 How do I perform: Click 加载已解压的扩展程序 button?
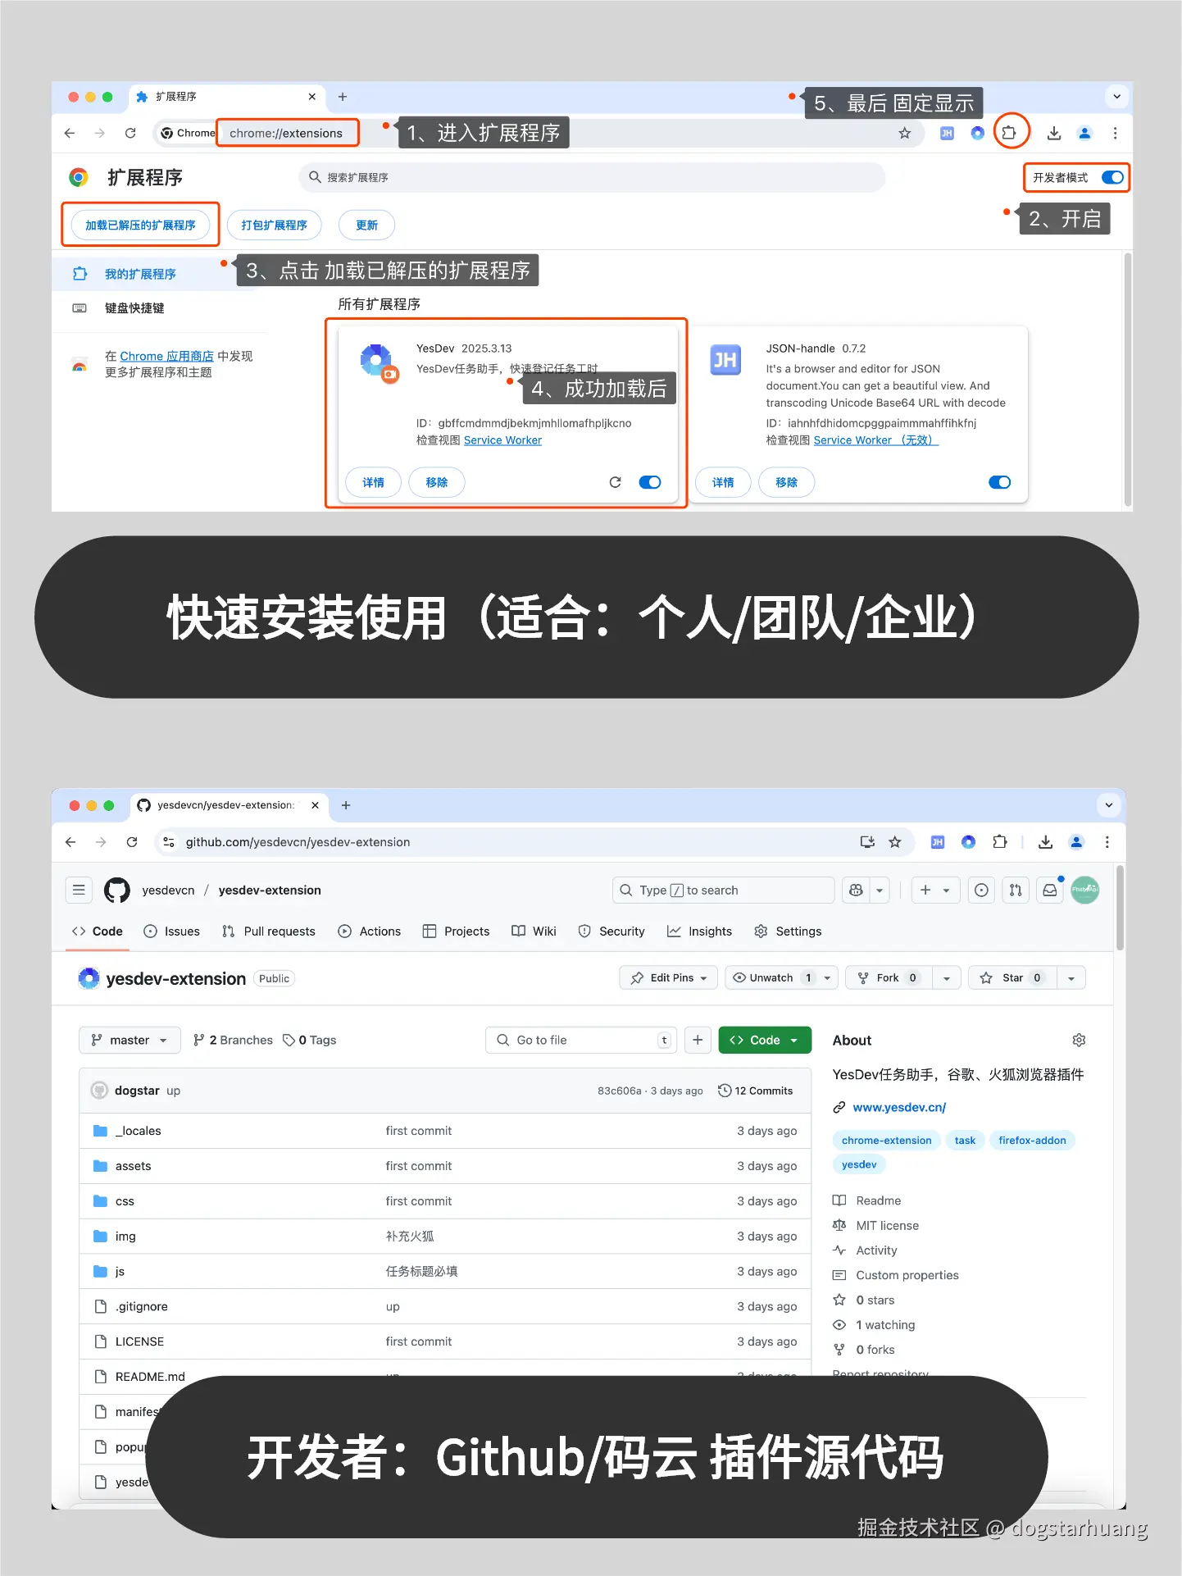click(x=140, y=225)
